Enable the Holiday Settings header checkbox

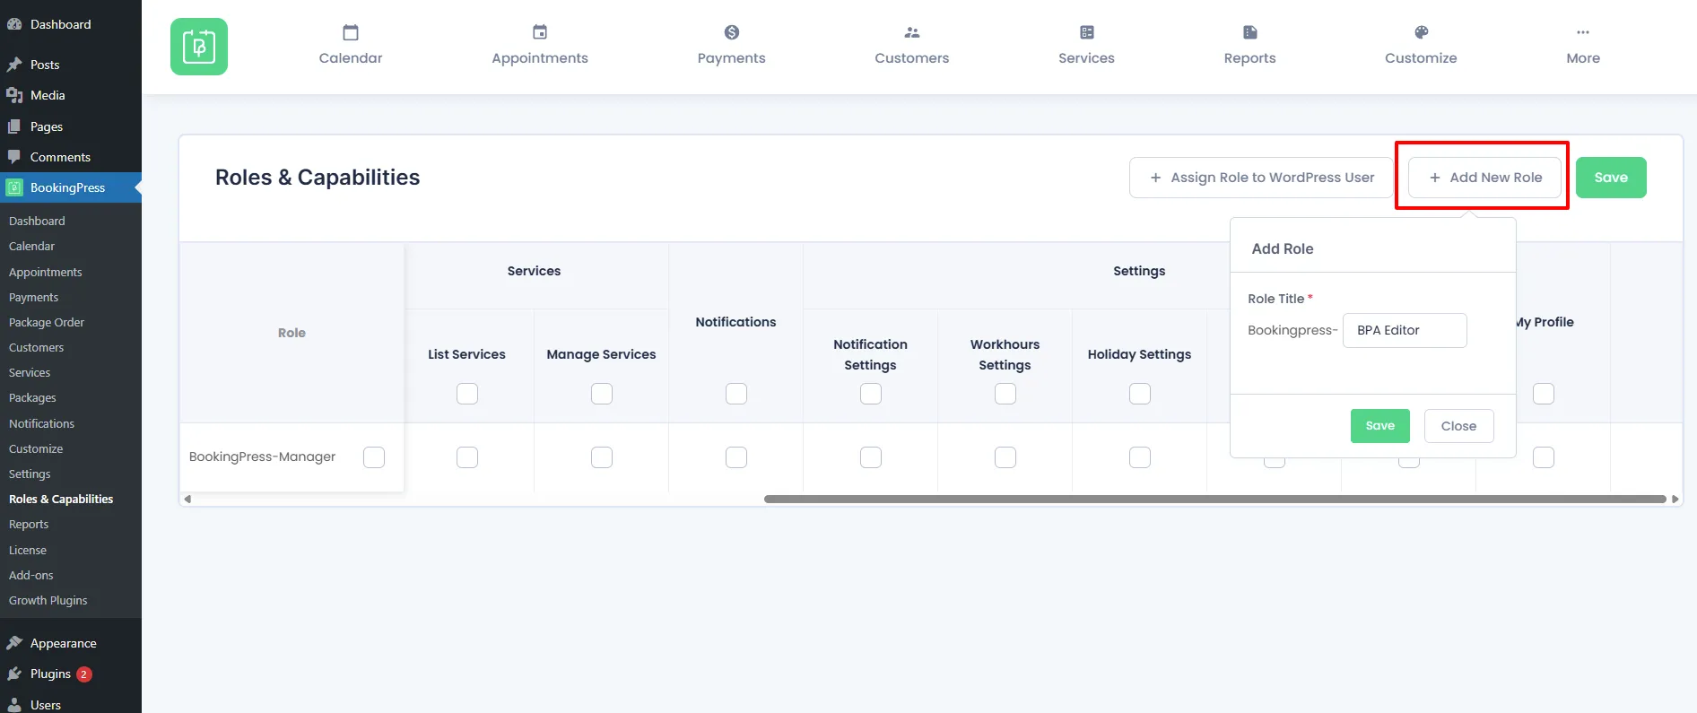1139,394
